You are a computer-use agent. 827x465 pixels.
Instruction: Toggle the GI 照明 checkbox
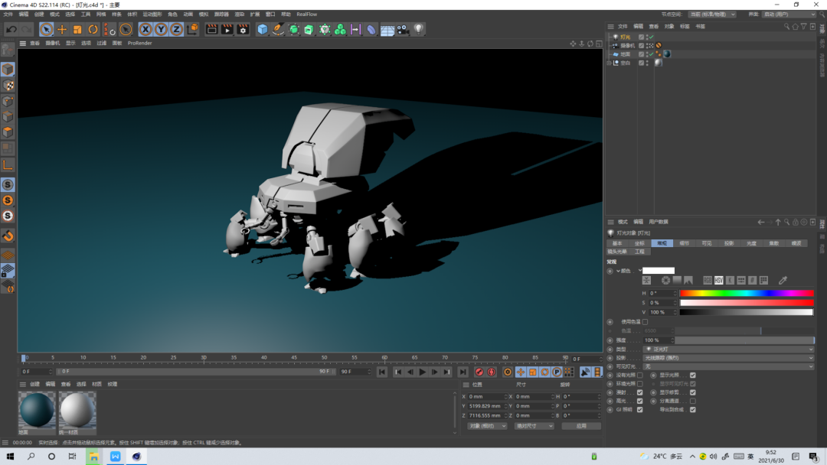(639, 410)
